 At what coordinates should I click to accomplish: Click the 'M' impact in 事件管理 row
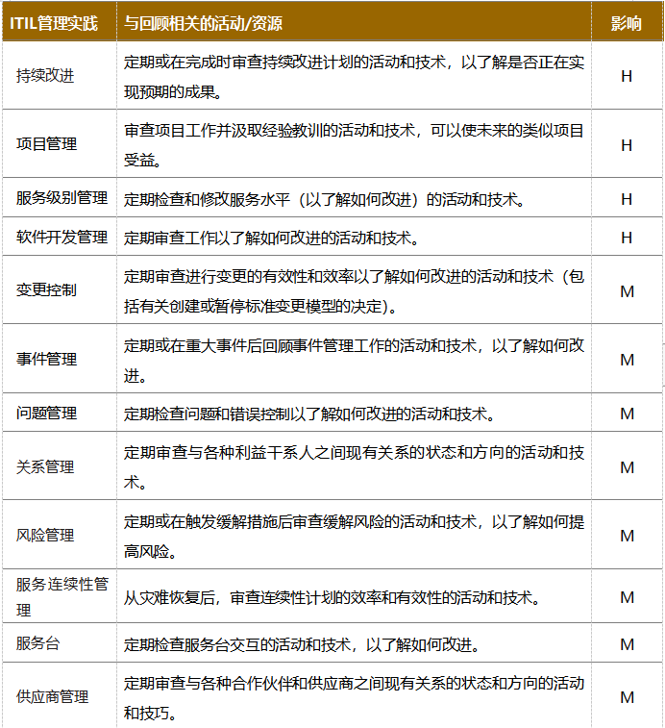click(627, 360)
